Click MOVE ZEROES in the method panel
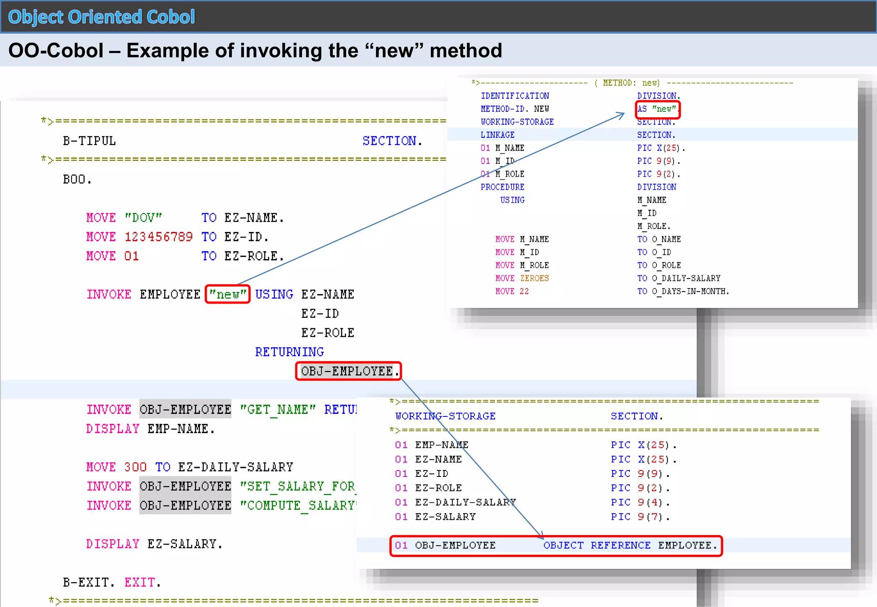Viewport: 877px width, 607px height. pos(522,278)
